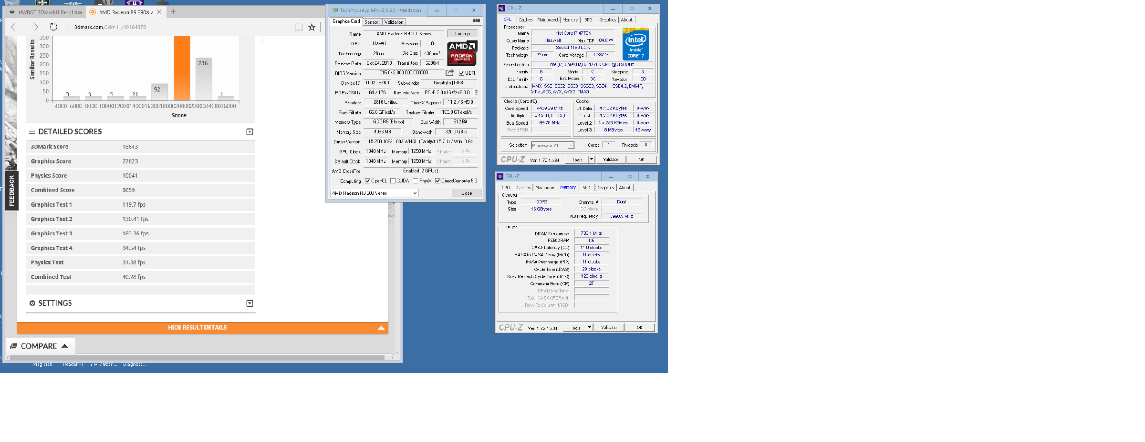Open reading view icon in address bar
1145x442 pixels.
pos(299,27)
